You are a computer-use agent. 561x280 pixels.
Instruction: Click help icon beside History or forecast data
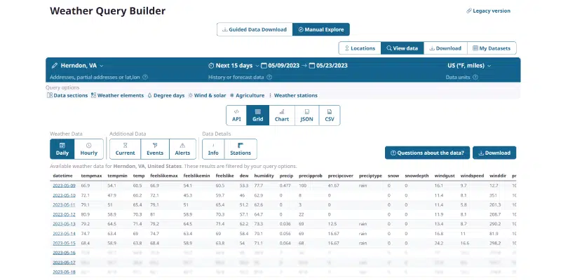click(269, 77)
